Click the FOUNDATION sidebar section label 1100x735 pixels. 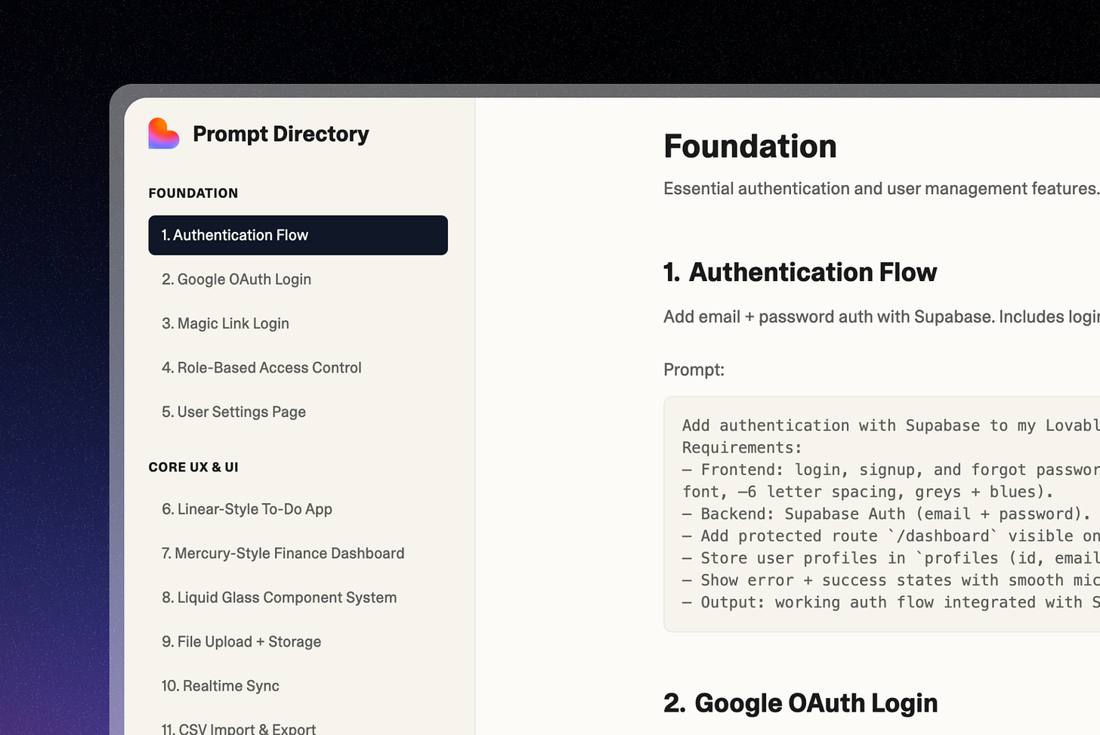tap(193, 193)
